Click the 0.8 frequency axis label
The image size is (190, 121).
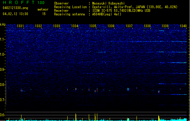[x=2, y=85]
